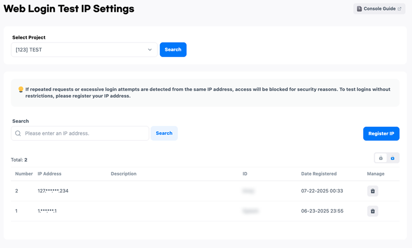This screenshot has height=248, width=412.
Task: Click the Search button next to project selector
Action: coord(173,50)
